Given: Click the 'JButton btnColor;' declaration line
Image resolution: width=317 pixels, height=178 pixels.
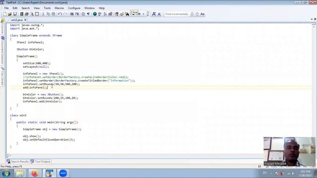Looking at the screenshot, I should [30, 49].
